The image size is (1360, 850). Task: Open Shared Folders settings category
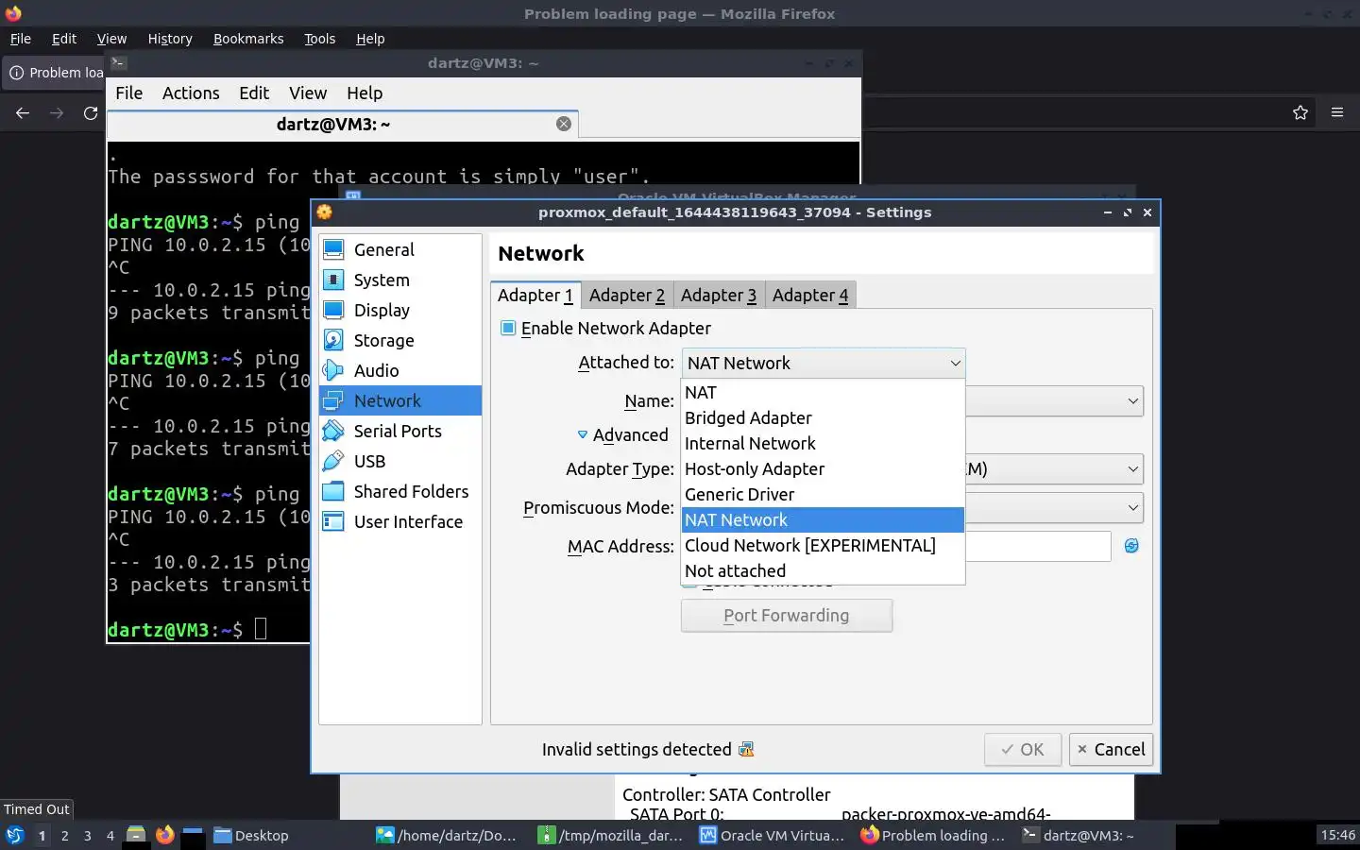click(400, 491)
